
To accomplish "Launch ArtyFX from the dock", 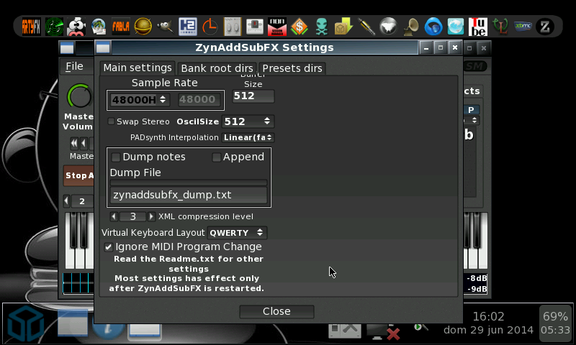I will pyautogui.click(x=31, y=27).
